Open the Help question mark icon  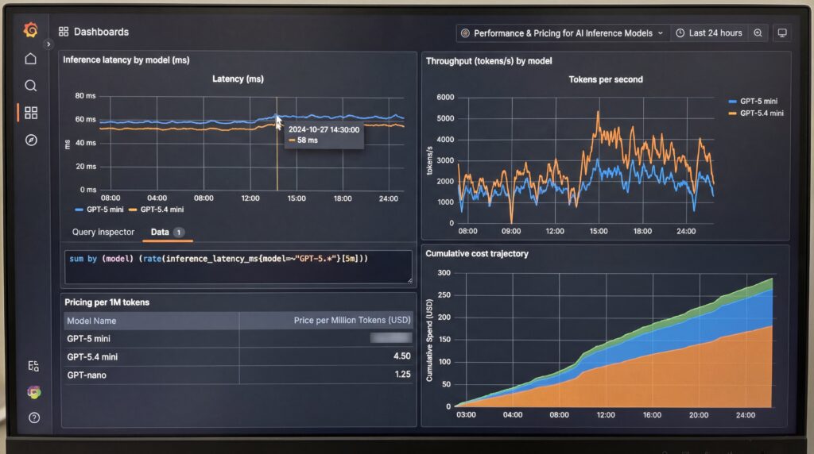tap(33, 417)
